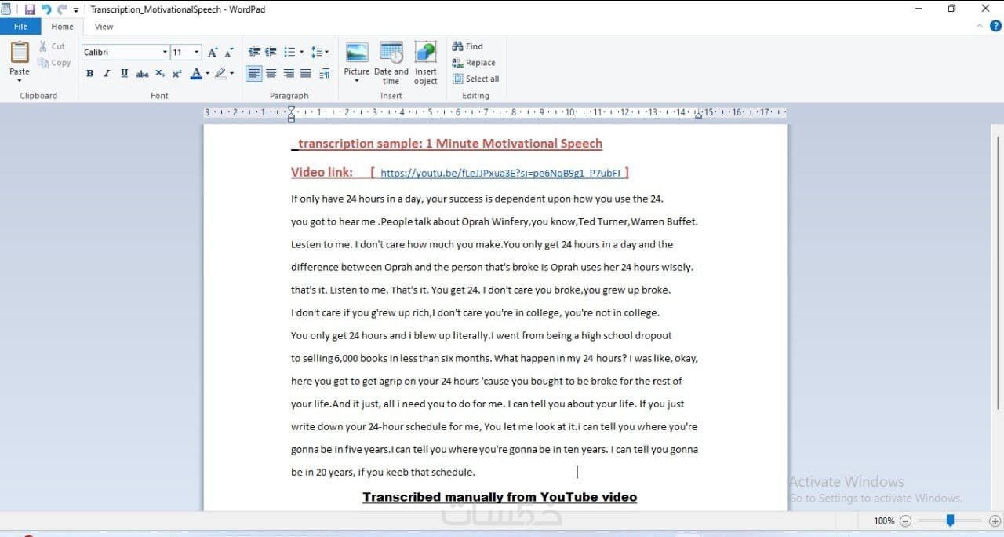Toggle Underline formatting
The image size is (1004, 537).
[124, 74]
